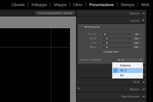Toggle the Basso link square
The image size is (153, 102).
tap(100, 47)
